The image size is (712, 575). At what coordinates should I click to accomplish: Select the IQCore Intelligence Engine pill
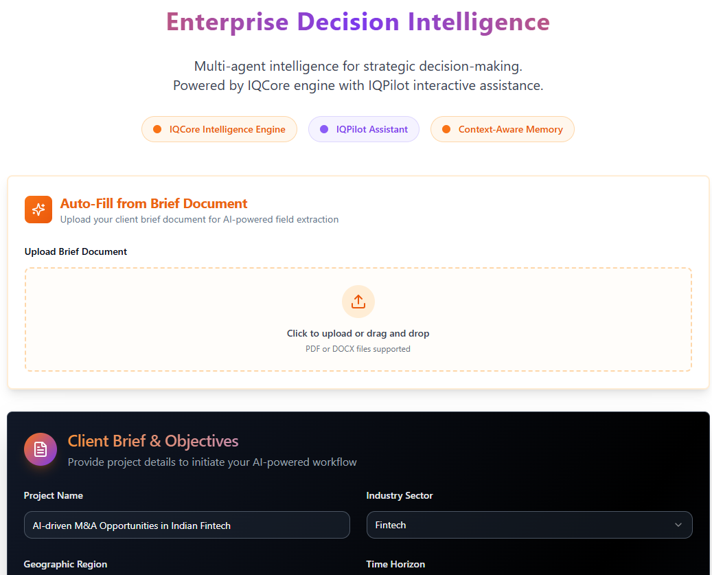(x=219, y=129)
